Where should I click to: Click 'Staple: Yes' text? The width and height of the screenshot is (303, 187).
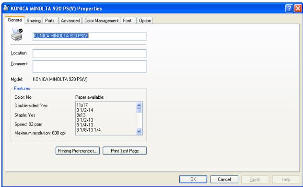click(25, 115)
